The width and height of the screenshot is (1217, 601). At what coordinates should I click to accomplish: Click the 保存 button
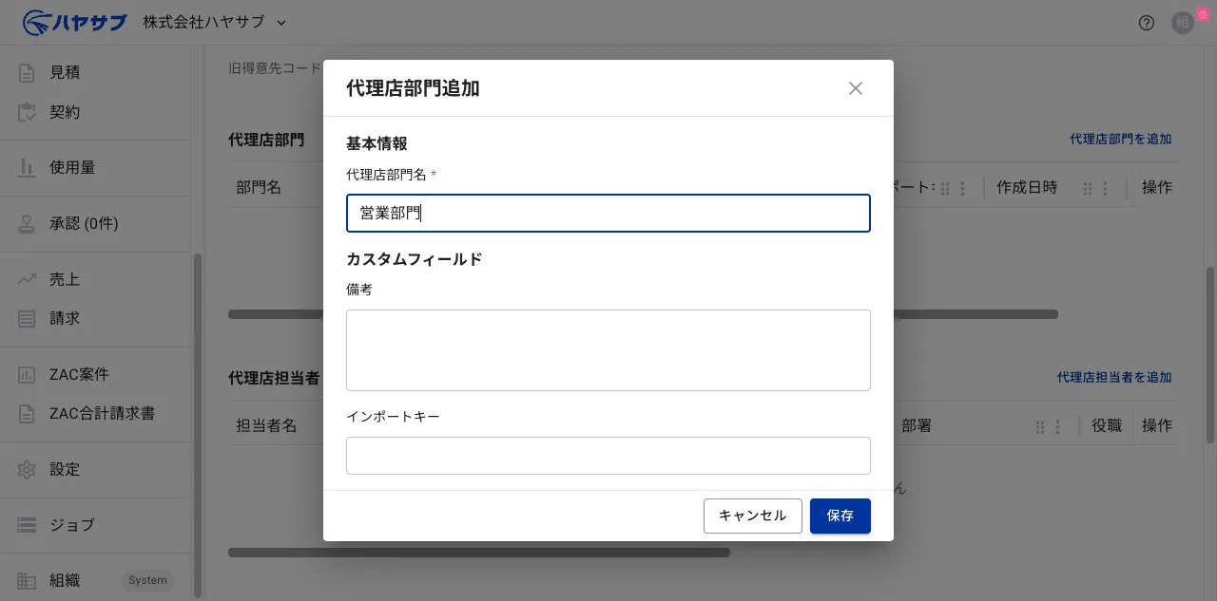tap(840, 516)
